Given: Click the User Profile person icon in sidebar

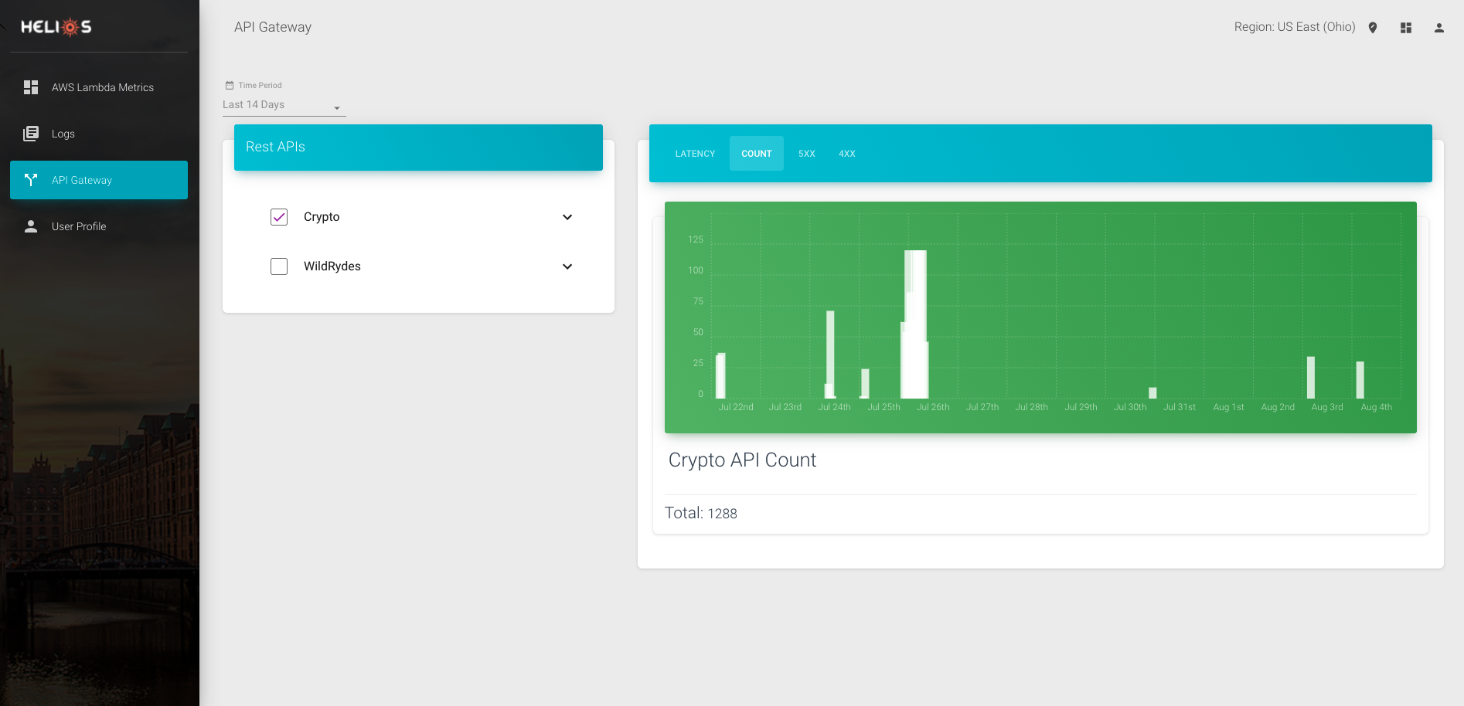Looking at the screenshot, I should pos(31,226).
